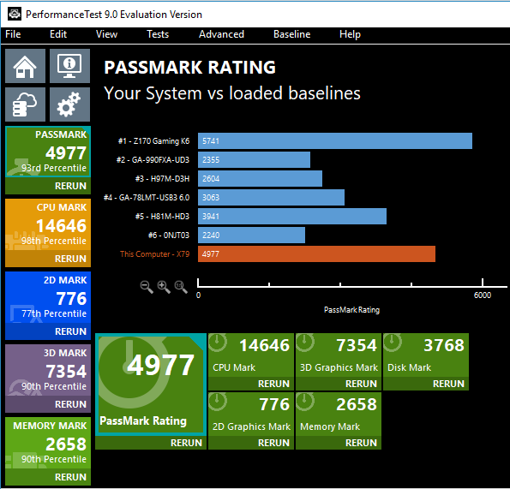
Task: Click the 0NJT03 baseline bar (2240)
Action: (x=251, y=236)
